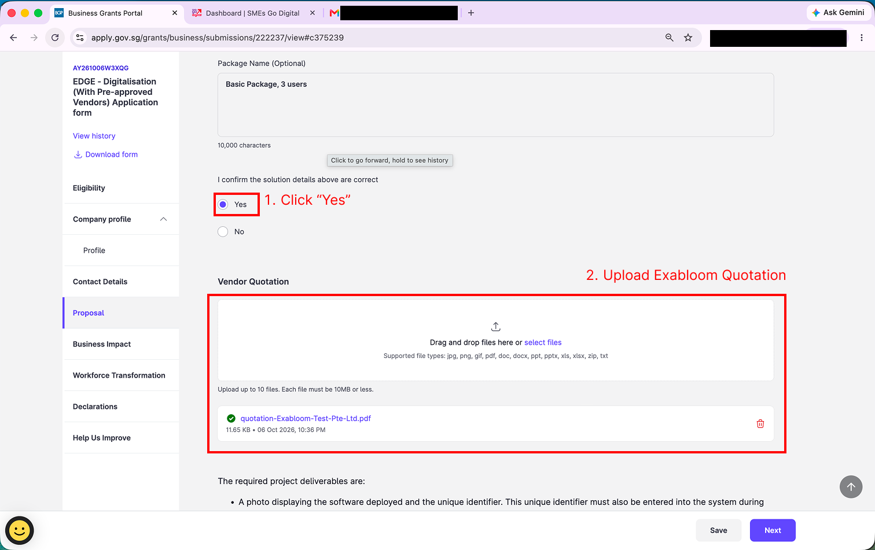Open the site information icon in the address bar
This screenshot has height=550, width=875.
coord(80,38)
